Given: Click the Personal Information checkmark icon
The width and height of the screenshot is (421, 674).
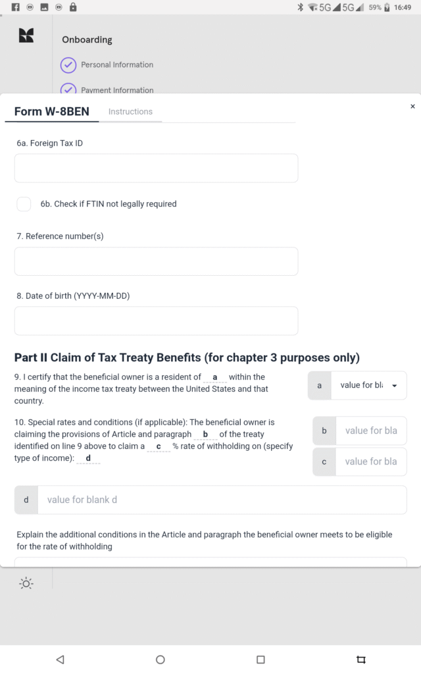Looking at the screenshot, I should [68, 65].
